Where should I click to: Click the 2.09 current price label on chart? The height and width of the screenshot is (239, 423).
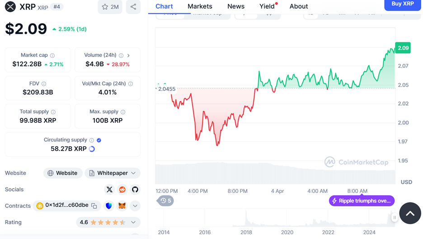click(403, 48)
